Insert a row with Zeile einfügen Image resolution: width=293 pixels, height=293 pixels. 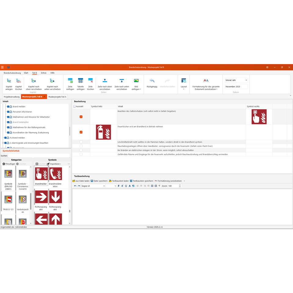[70, 81]
